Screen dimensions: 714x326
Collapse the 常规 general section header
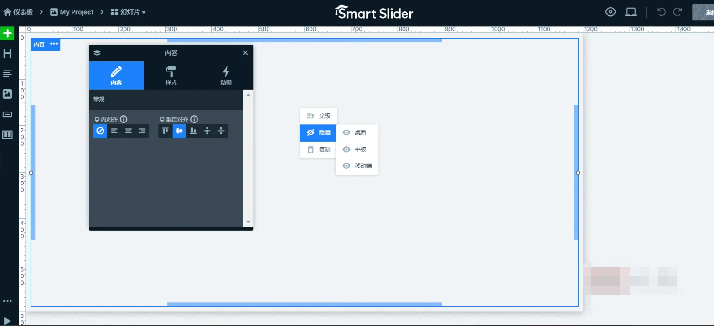pos(166,99)
